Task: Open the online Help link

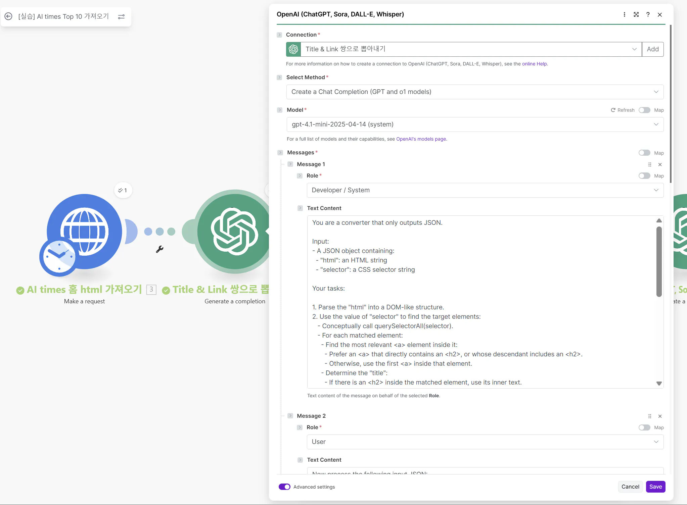Action: (x=535, y=64)
